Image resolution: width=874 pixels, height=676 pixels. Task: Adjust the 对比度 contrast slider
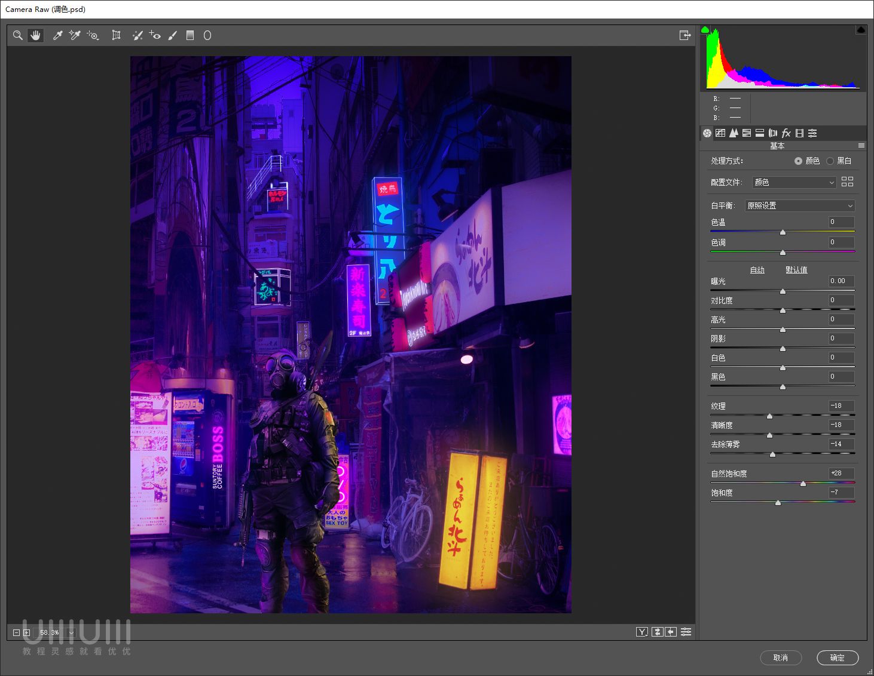point(783,310)
